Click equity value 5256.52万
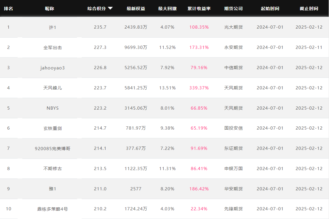 tap(136, 67)
